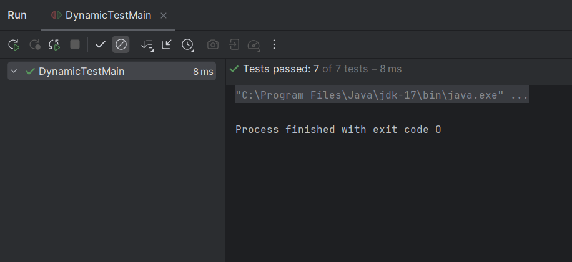The width and height of the screenshot is (572, 262).
Task: Expand the folded java.exe command line
Action: (382, 95)
